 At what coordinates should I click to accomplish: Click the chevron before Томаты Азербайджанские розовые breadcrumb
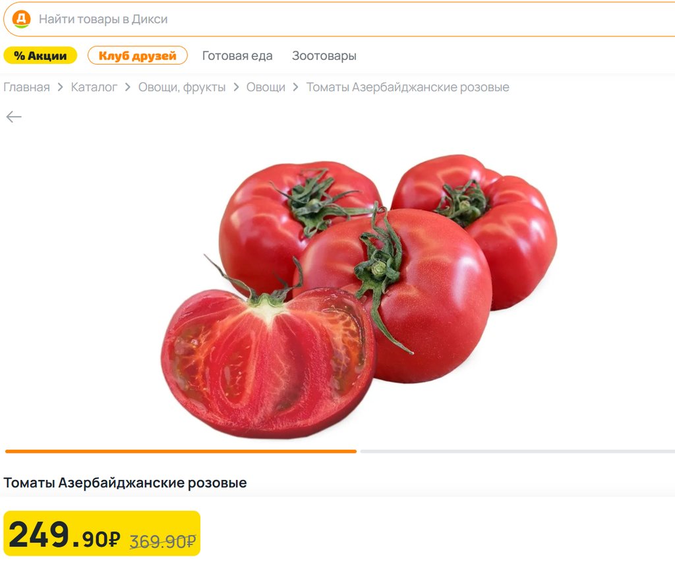click(x=295, y=88)
